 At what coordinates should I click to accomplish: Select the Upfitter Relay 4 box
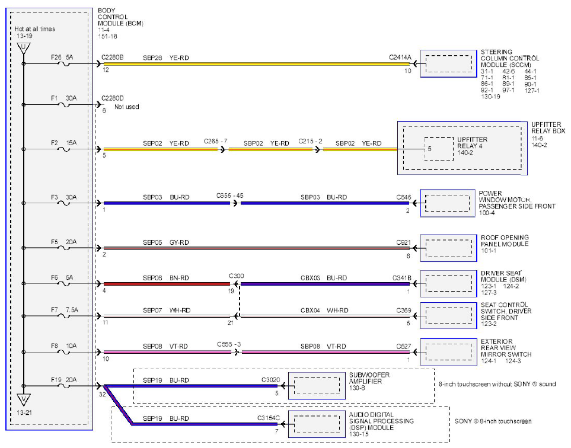point(439,149)
